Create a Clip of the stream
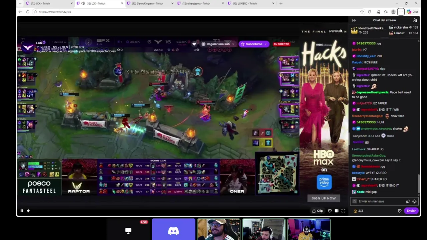 [317, 211]
